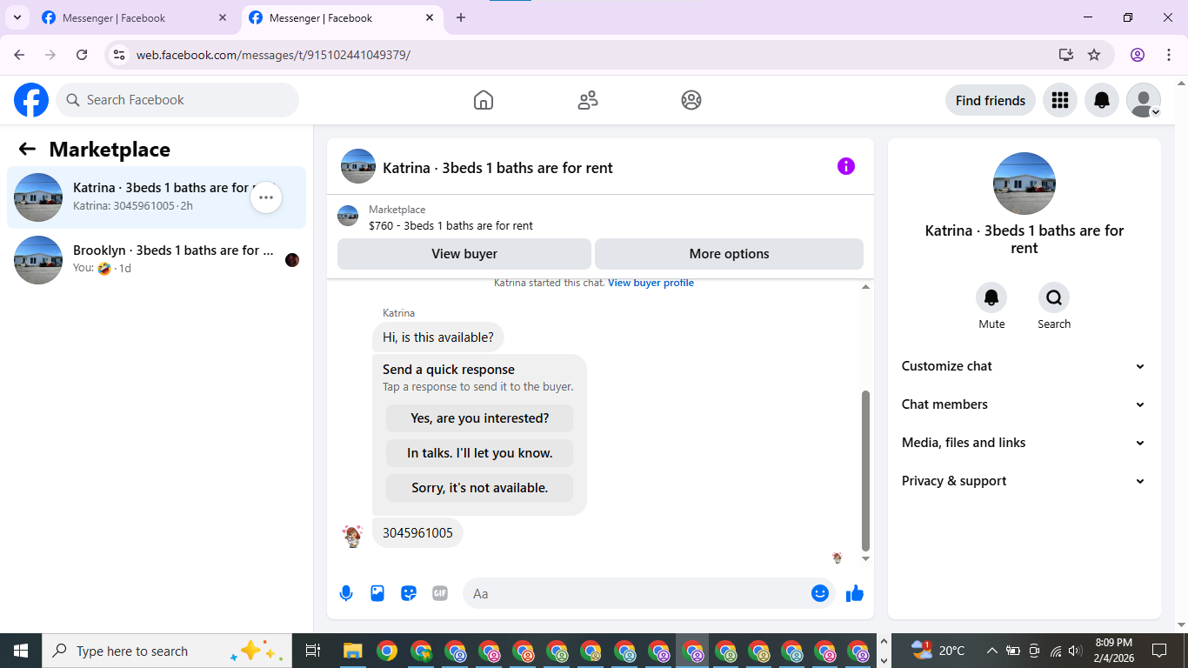Search within the conversation

(x=1054, y=298)
